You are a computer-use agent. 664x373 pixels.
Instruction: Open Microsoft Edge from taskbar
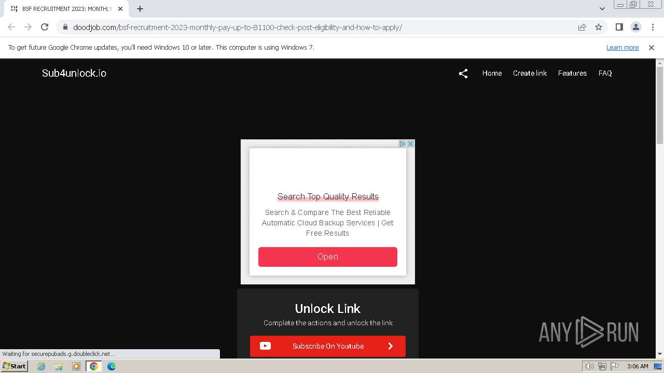[112, 366]
